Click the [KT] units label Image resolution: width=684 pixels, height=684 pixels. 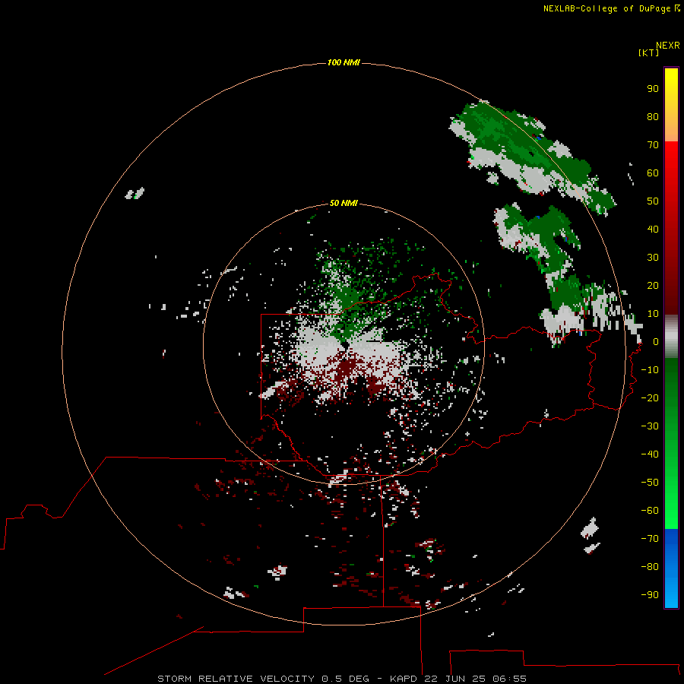pyautogui.click(x=649, y=52)
